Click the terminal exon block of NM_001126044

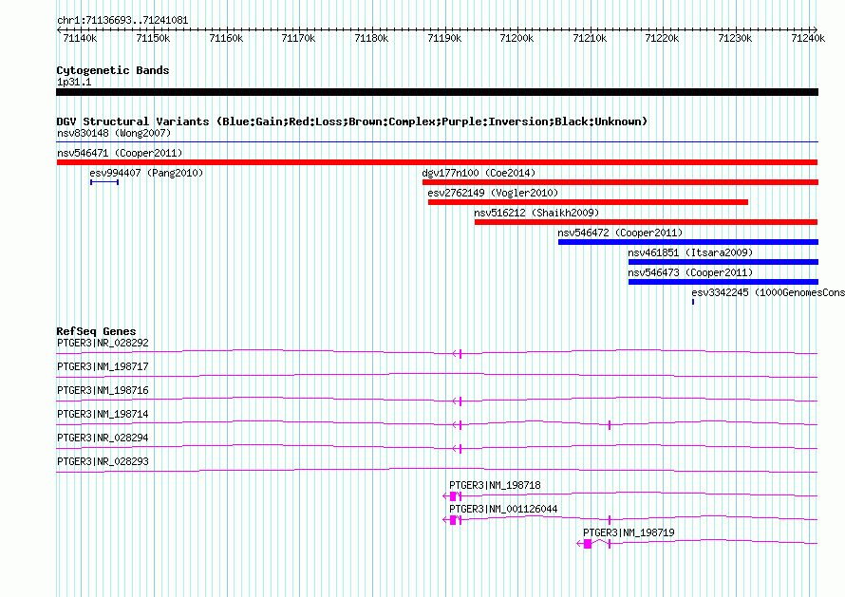[453, 520]
